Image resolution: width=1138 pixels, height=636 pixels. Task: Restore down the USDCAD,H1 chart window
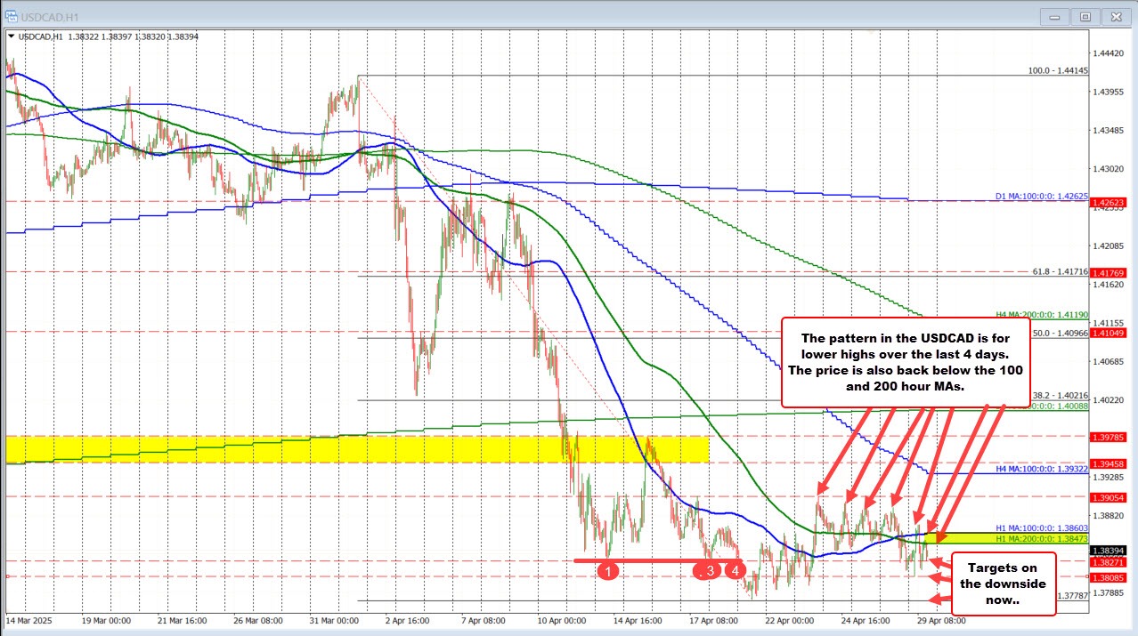(1085, 16)
